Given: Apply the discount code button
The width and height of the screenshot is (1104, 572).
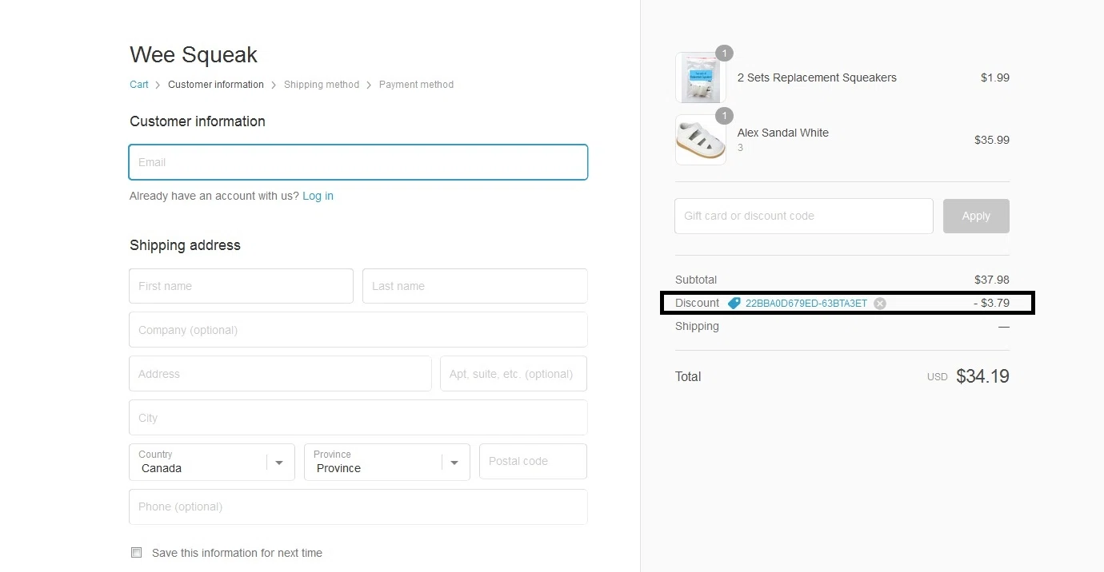Looking at the screenshot, I should (976, 216).
